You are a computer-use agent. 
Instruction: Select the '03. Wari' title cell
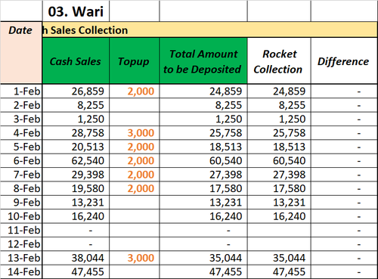pos(76,11)
